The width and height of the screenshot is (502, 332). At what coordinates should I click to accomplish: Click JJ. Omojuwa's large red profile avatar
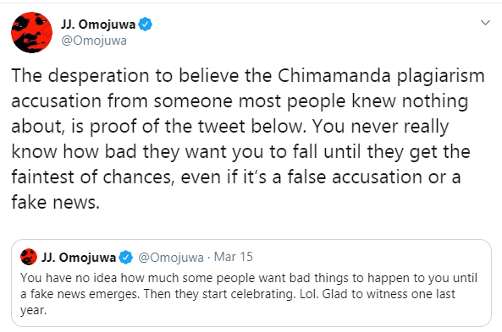[x=31, y=32]
